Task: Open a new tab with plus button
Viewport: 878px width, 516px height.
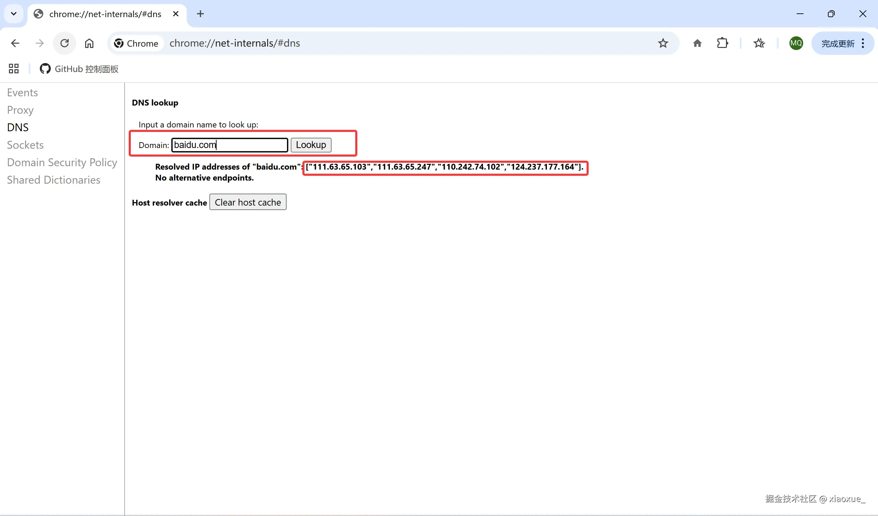Action: (x=200, y=14)
